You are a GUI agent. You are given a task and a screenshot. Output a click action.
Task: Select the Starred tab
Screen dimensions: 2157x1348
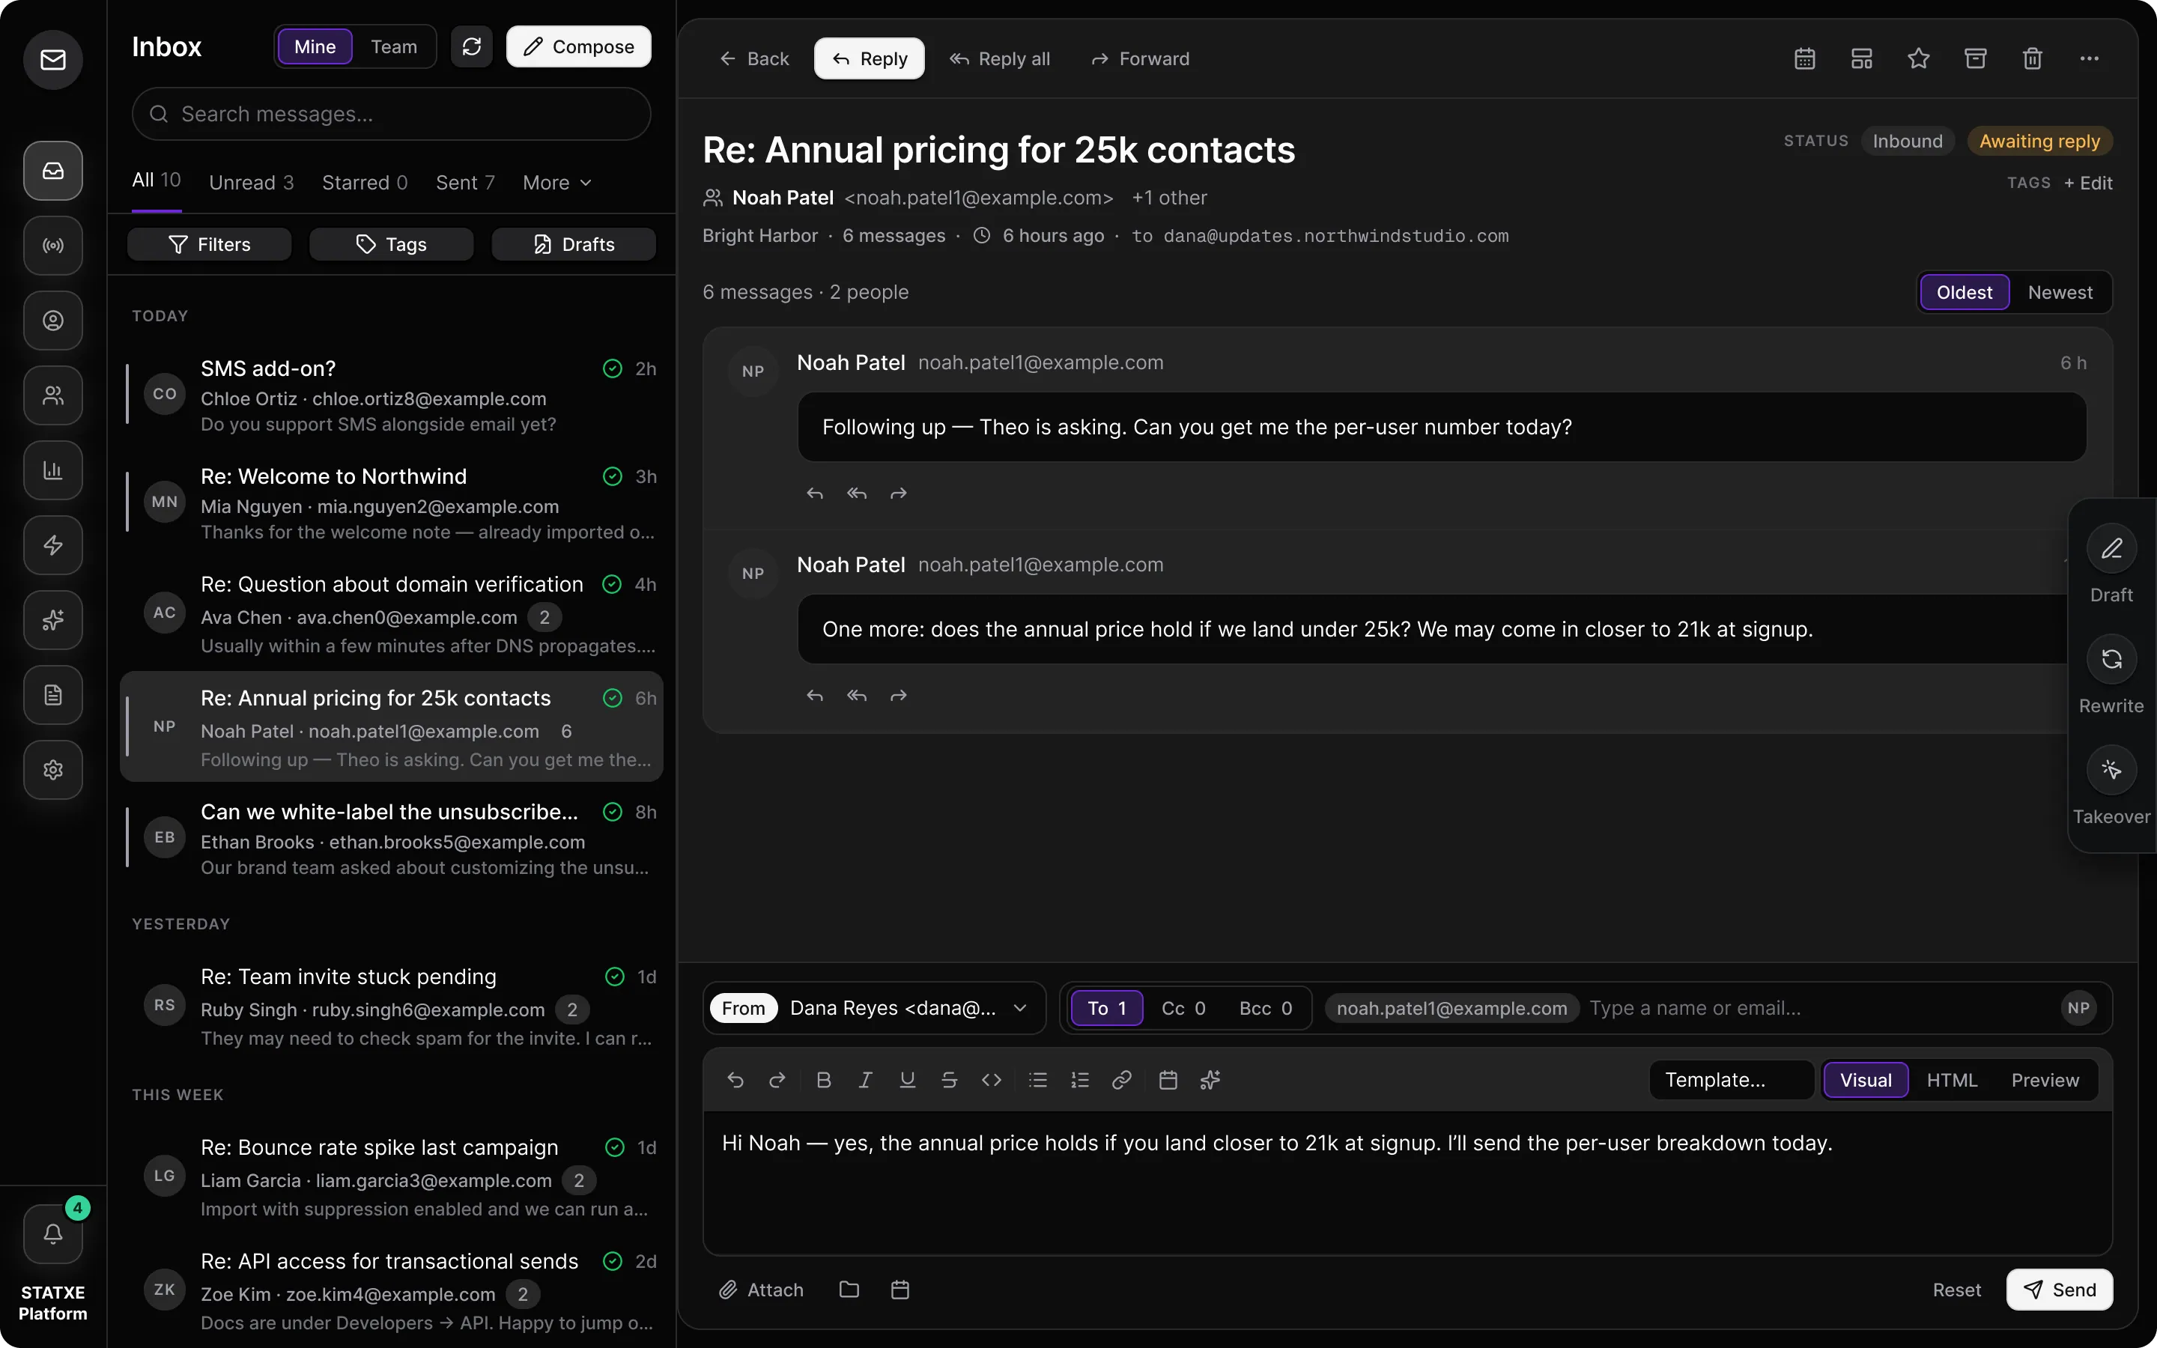[x=365, y=183]
